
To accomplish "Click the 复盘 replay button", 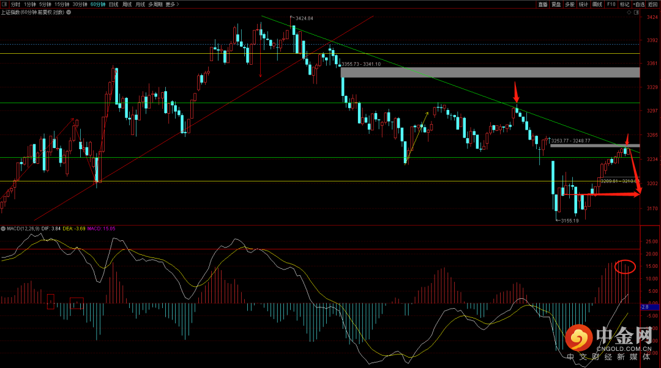I will click(x=556, y=4).
